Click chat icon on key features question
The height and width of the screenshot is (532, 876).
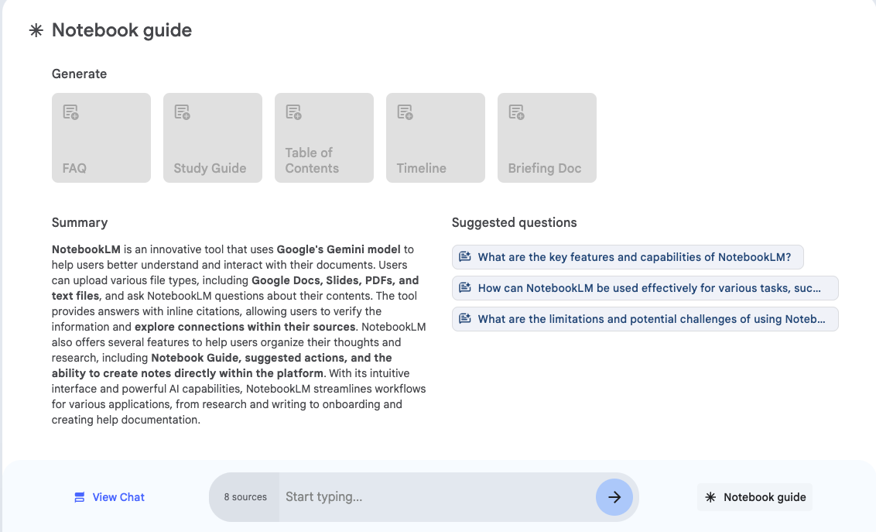point(465,257)
